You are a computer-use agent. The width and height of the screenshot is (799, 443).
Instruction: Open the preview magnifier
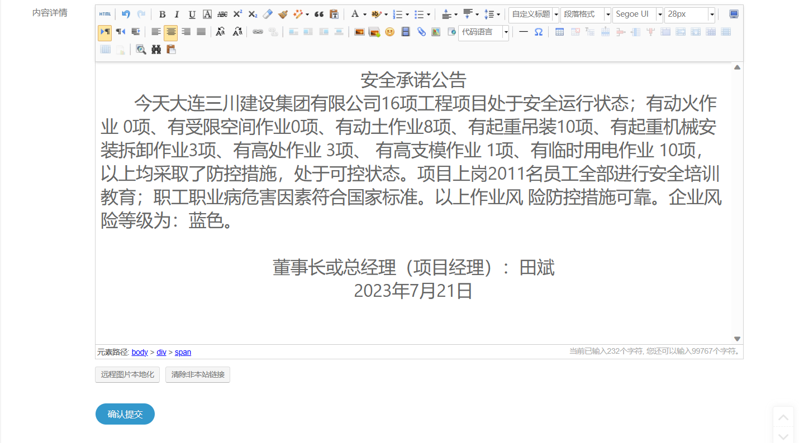141,50
